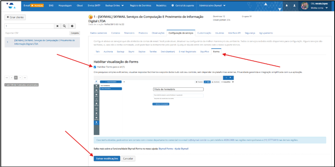Image resolution: width=335 pixels, height=167 pixels.
Task: Open Skymail Forms - Ajuda Skymail link
Action: tap(174, 149)
